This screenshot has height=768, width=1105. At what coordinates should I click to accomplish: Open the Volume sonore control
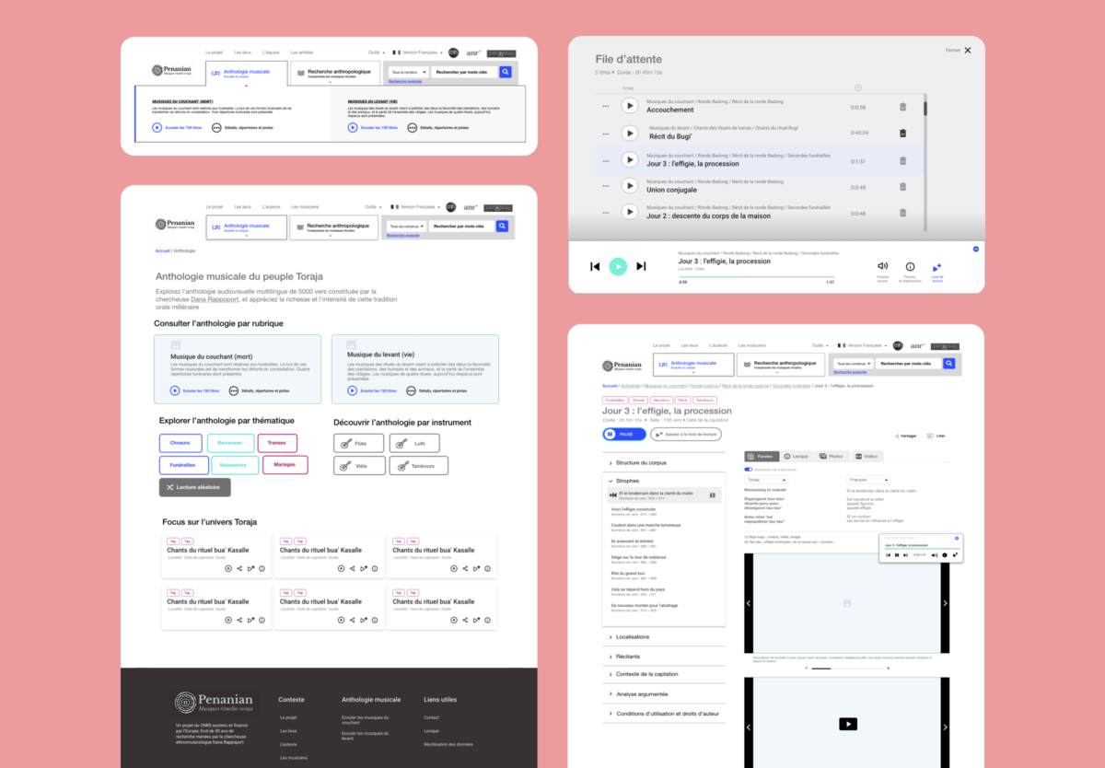[882, 266]
